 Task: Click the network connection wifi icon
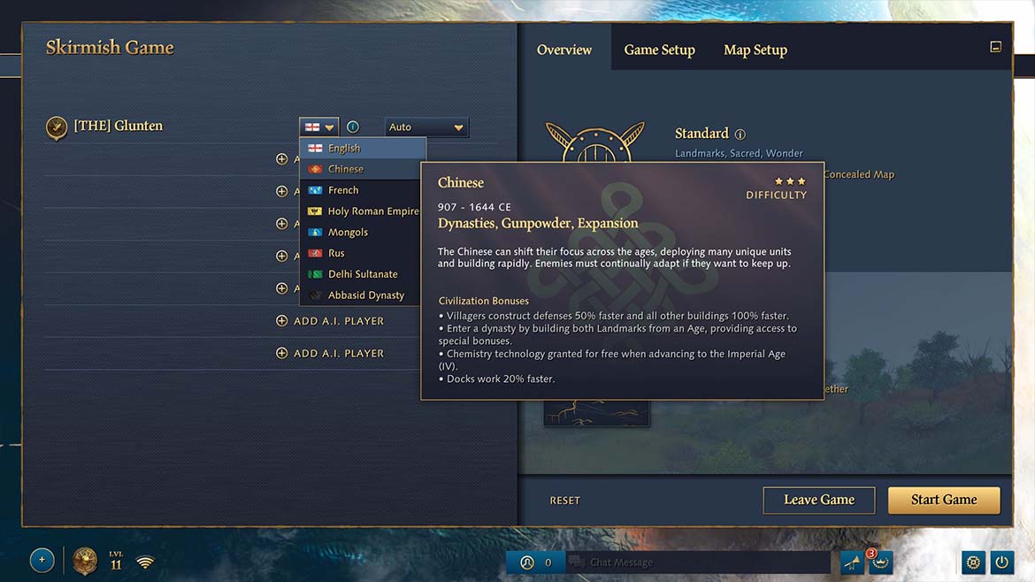coord(145,563)
